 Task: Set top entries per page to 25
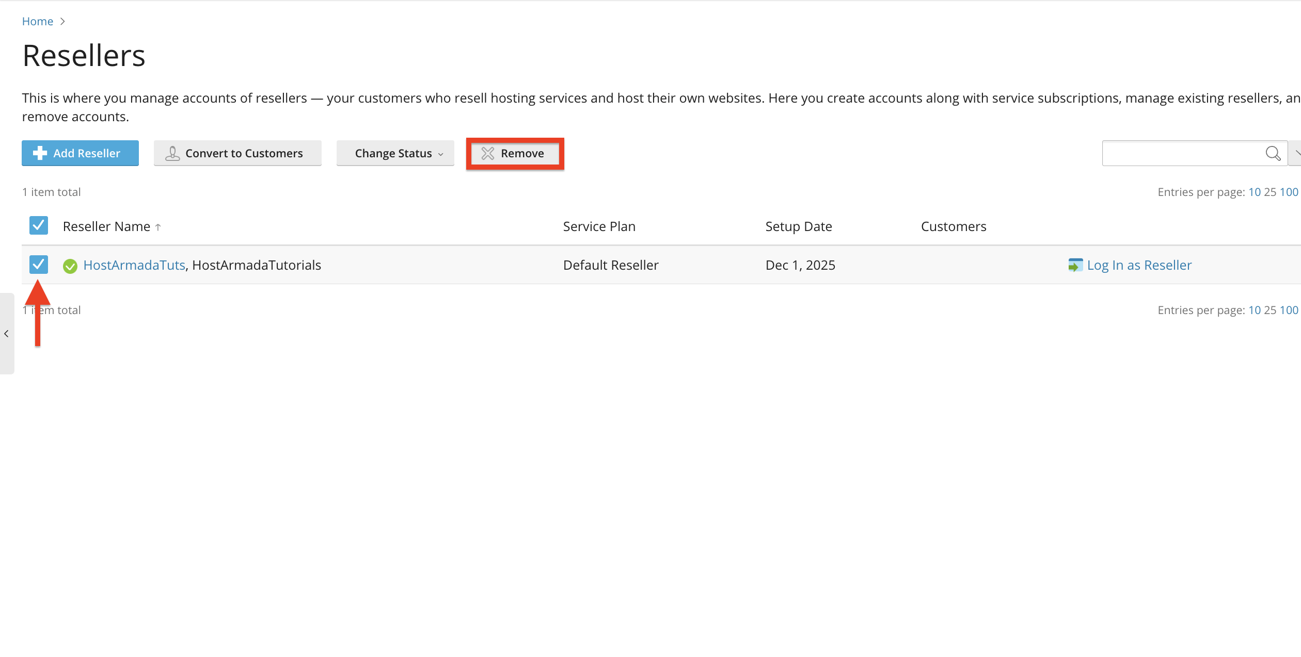click(x=1270, y=192)
